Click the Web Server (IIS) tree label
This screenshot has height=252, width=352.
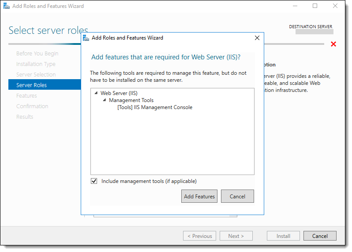click(119, 93)
